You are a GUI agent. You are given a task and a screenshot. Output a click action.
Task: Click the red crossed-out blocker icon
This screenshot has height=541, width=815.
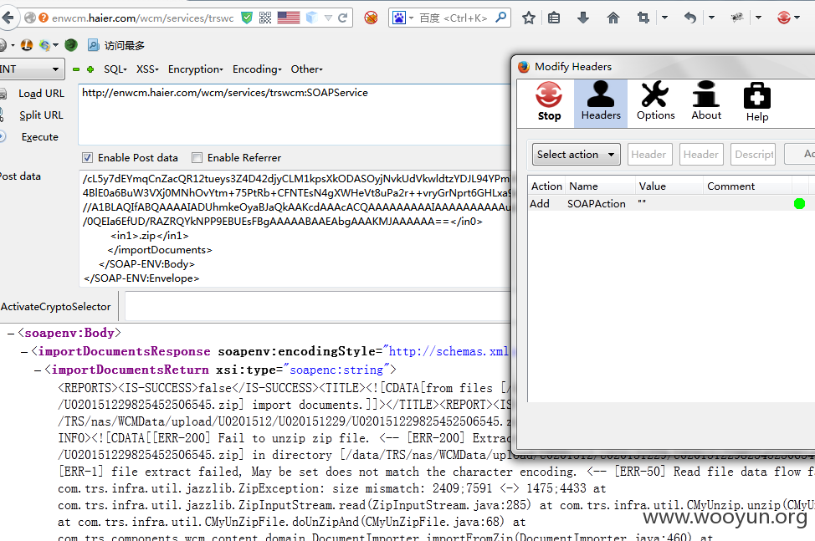click(371, 18)
